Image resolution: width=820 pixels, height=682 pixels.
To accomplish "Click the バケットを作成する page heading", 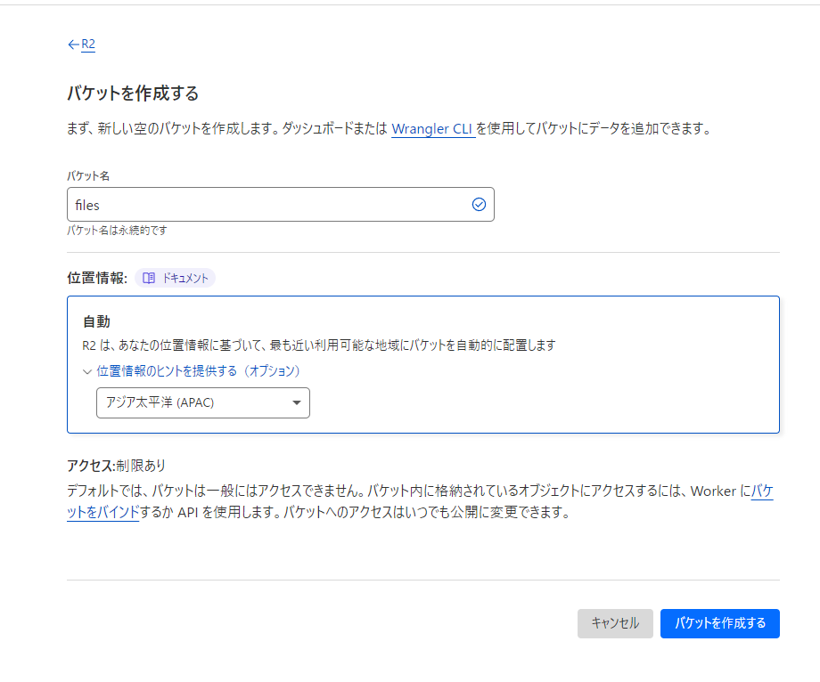I will click(x=133, y=93).
